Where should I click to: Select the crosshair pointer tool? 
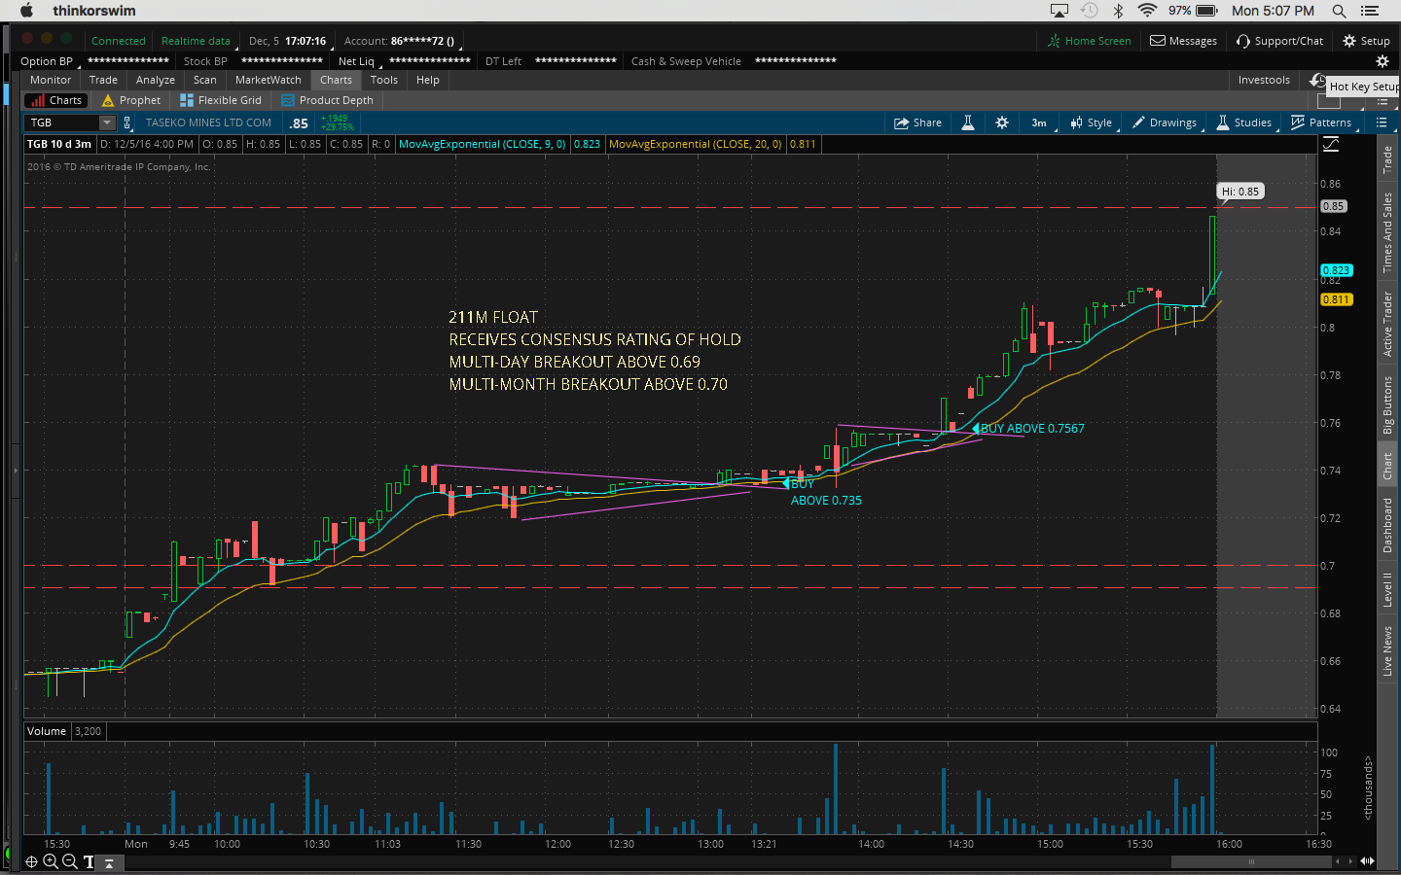[31, 861]
